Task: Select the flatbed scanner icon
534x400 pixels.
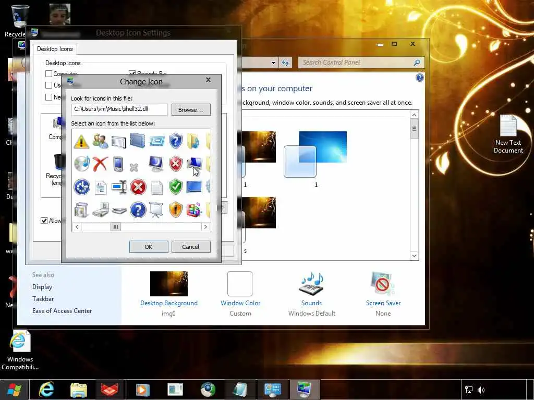Action: (119, 211)
